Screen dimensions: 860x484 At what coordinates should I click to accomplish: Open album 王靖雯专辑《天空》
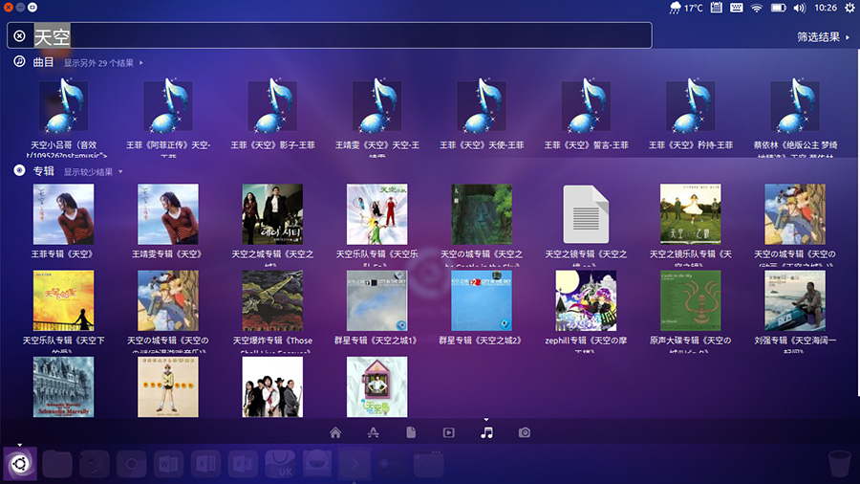pos(168,221)
